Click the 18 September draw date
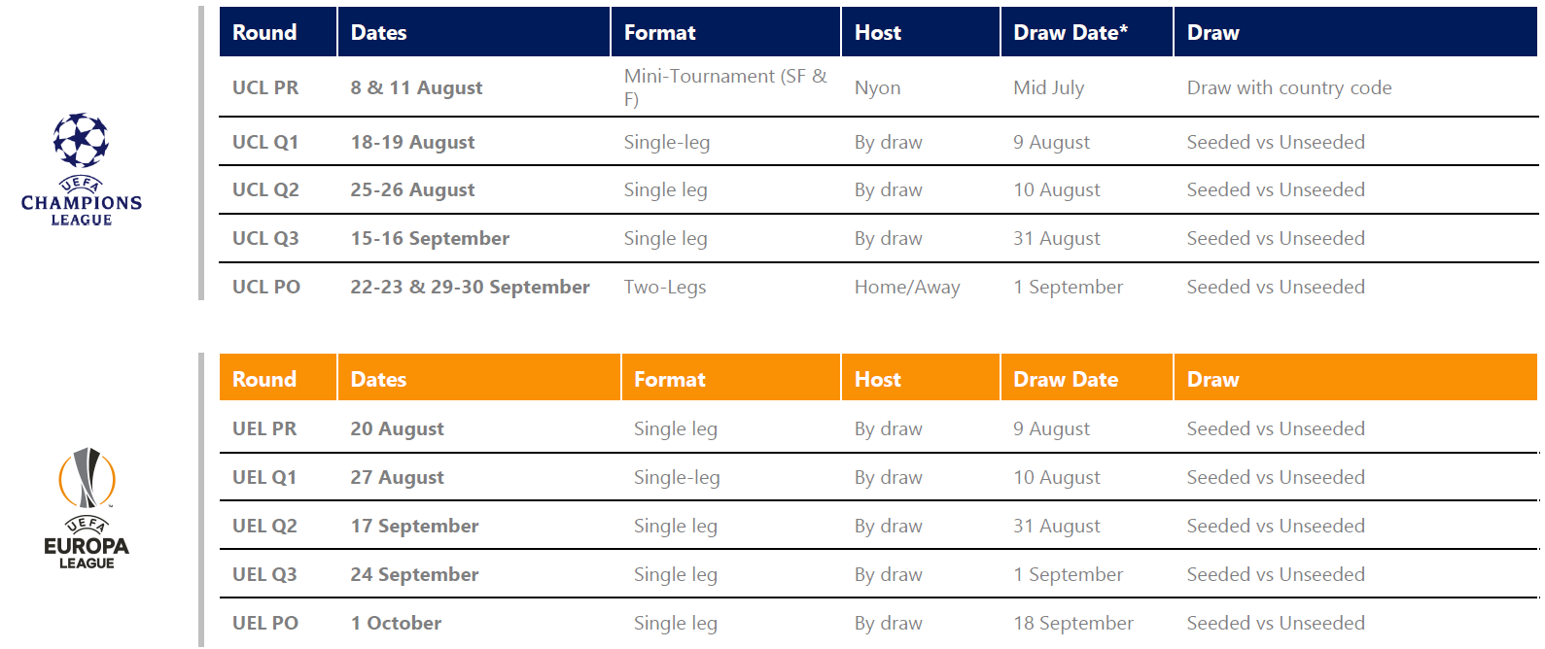 pos(1073,623)
